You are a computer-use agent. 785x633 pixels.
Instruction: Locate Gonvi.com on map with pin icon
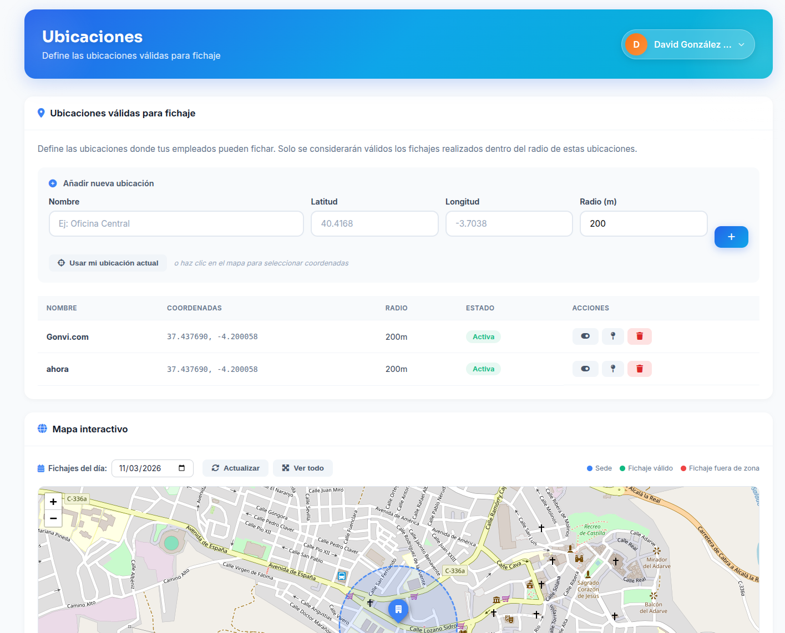tap(613, 336)
